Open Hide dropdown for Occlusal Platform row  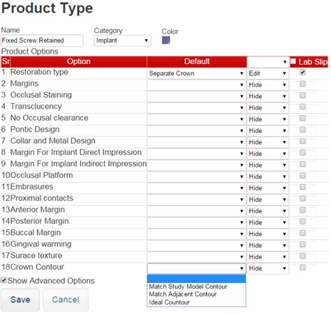[267, 176]
